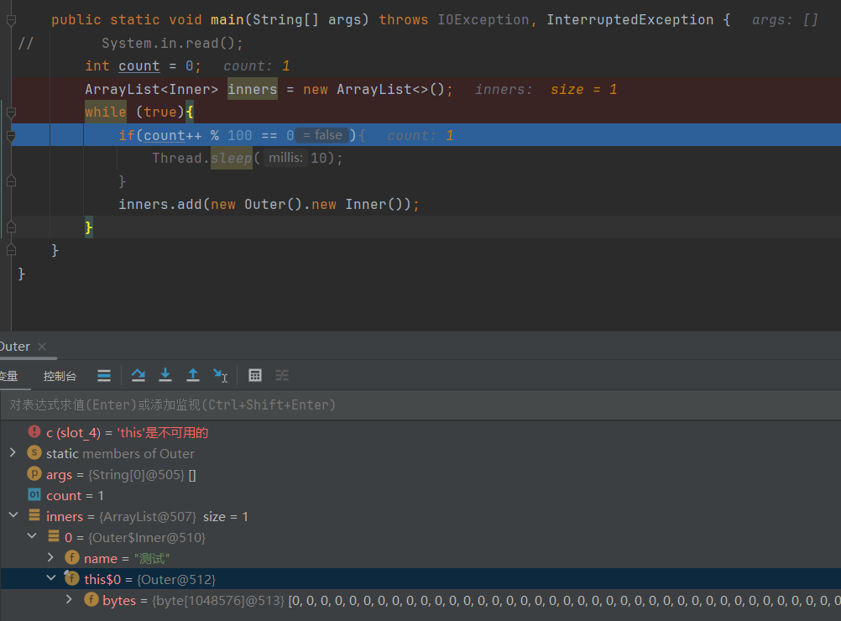Click the main method closing fold marker
This screenshot has width=841, height=621.
(11, 250)
